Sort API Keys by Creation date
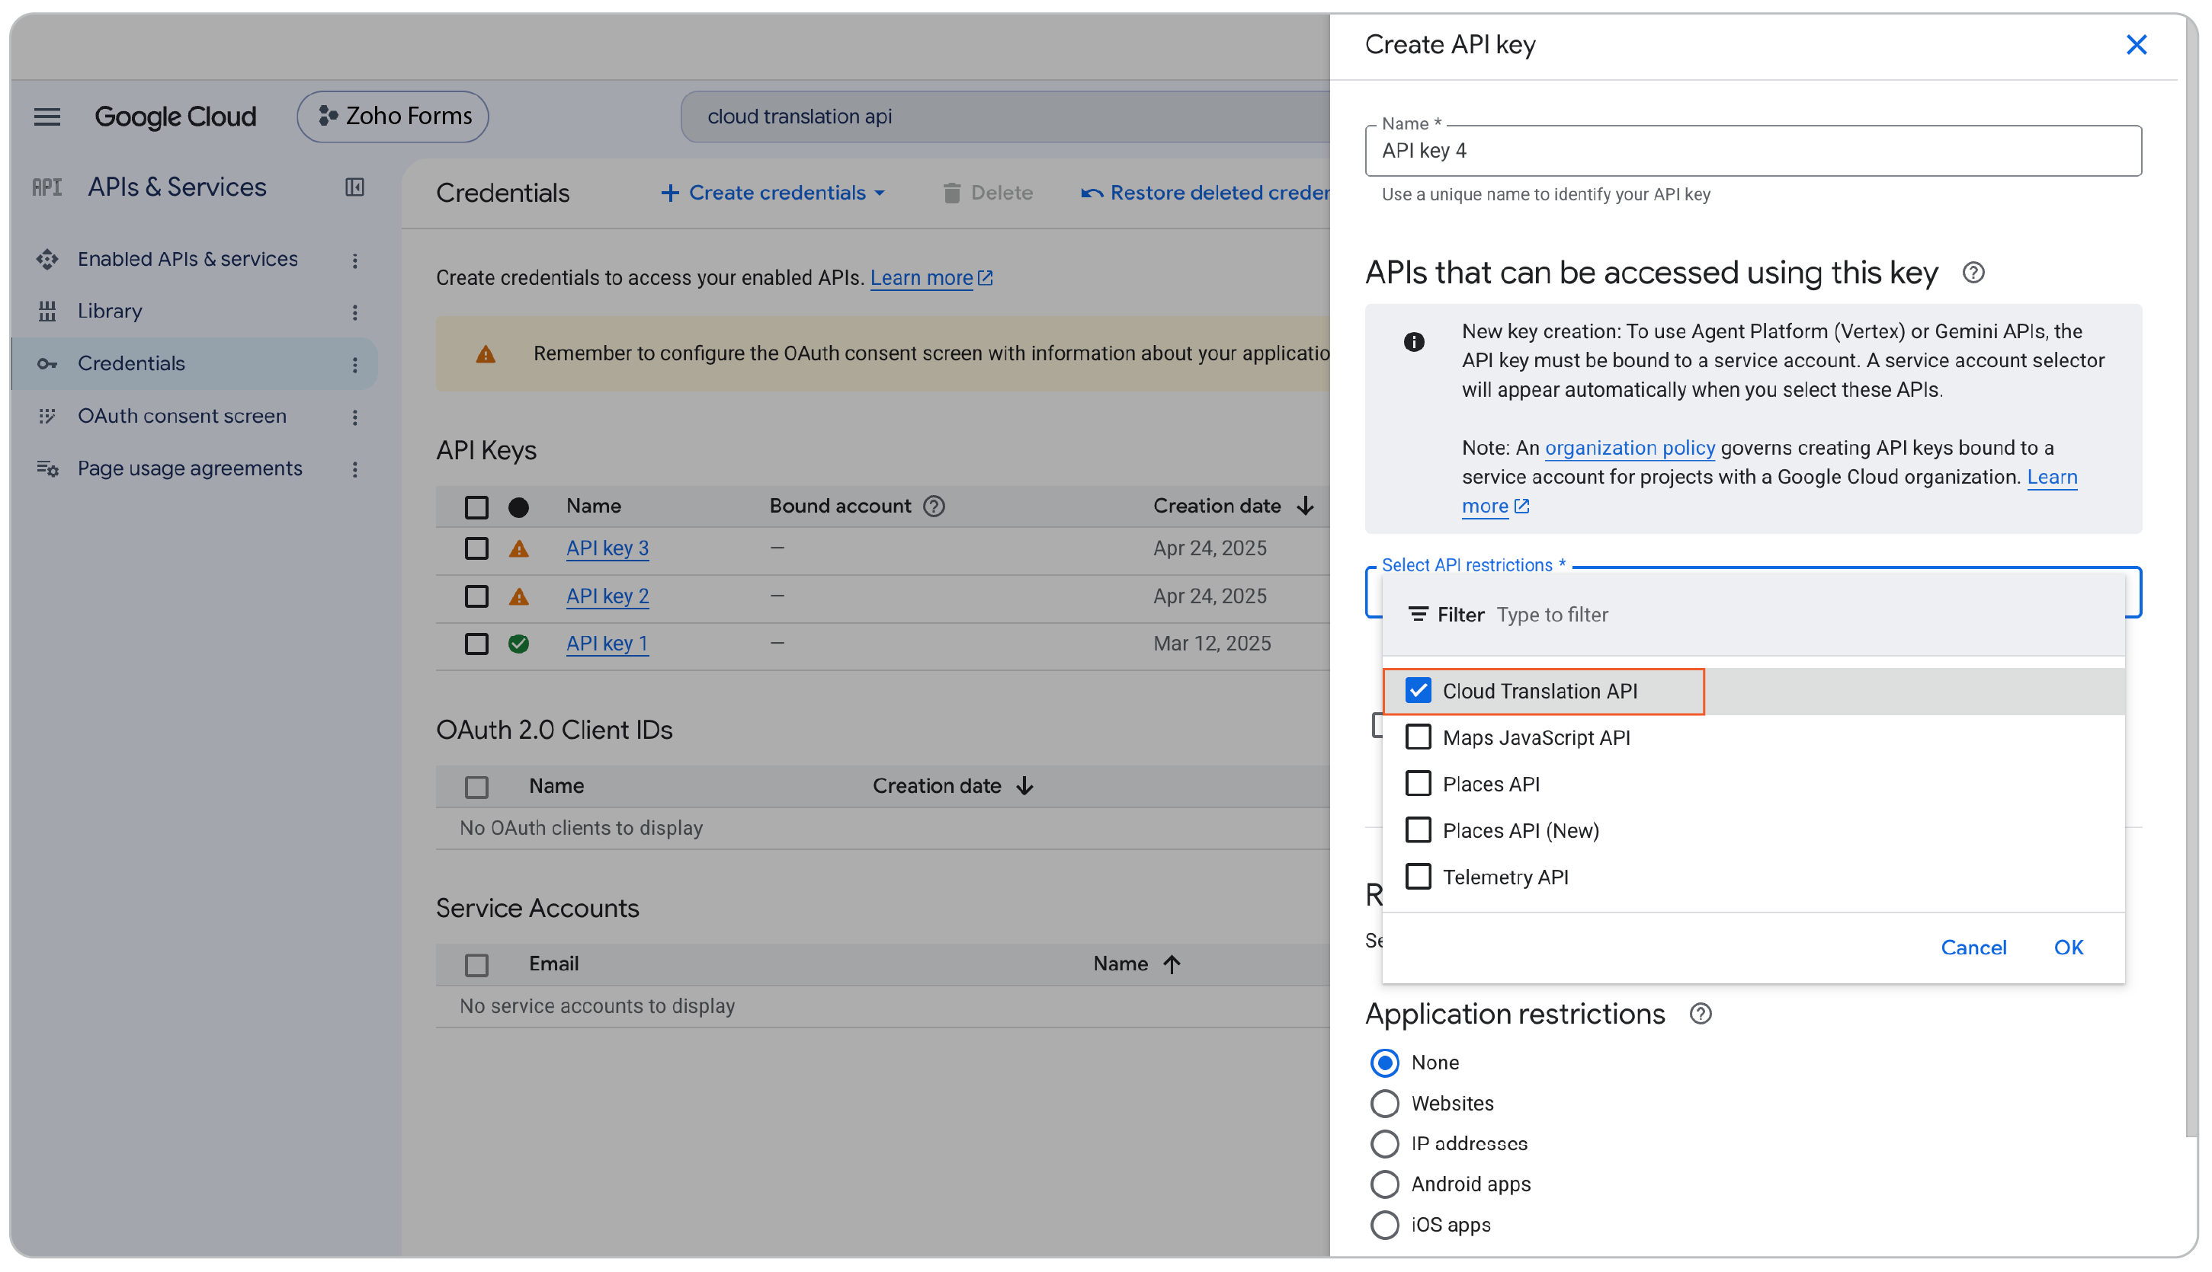The image size is (2212, 1272). click(1233, 506)
